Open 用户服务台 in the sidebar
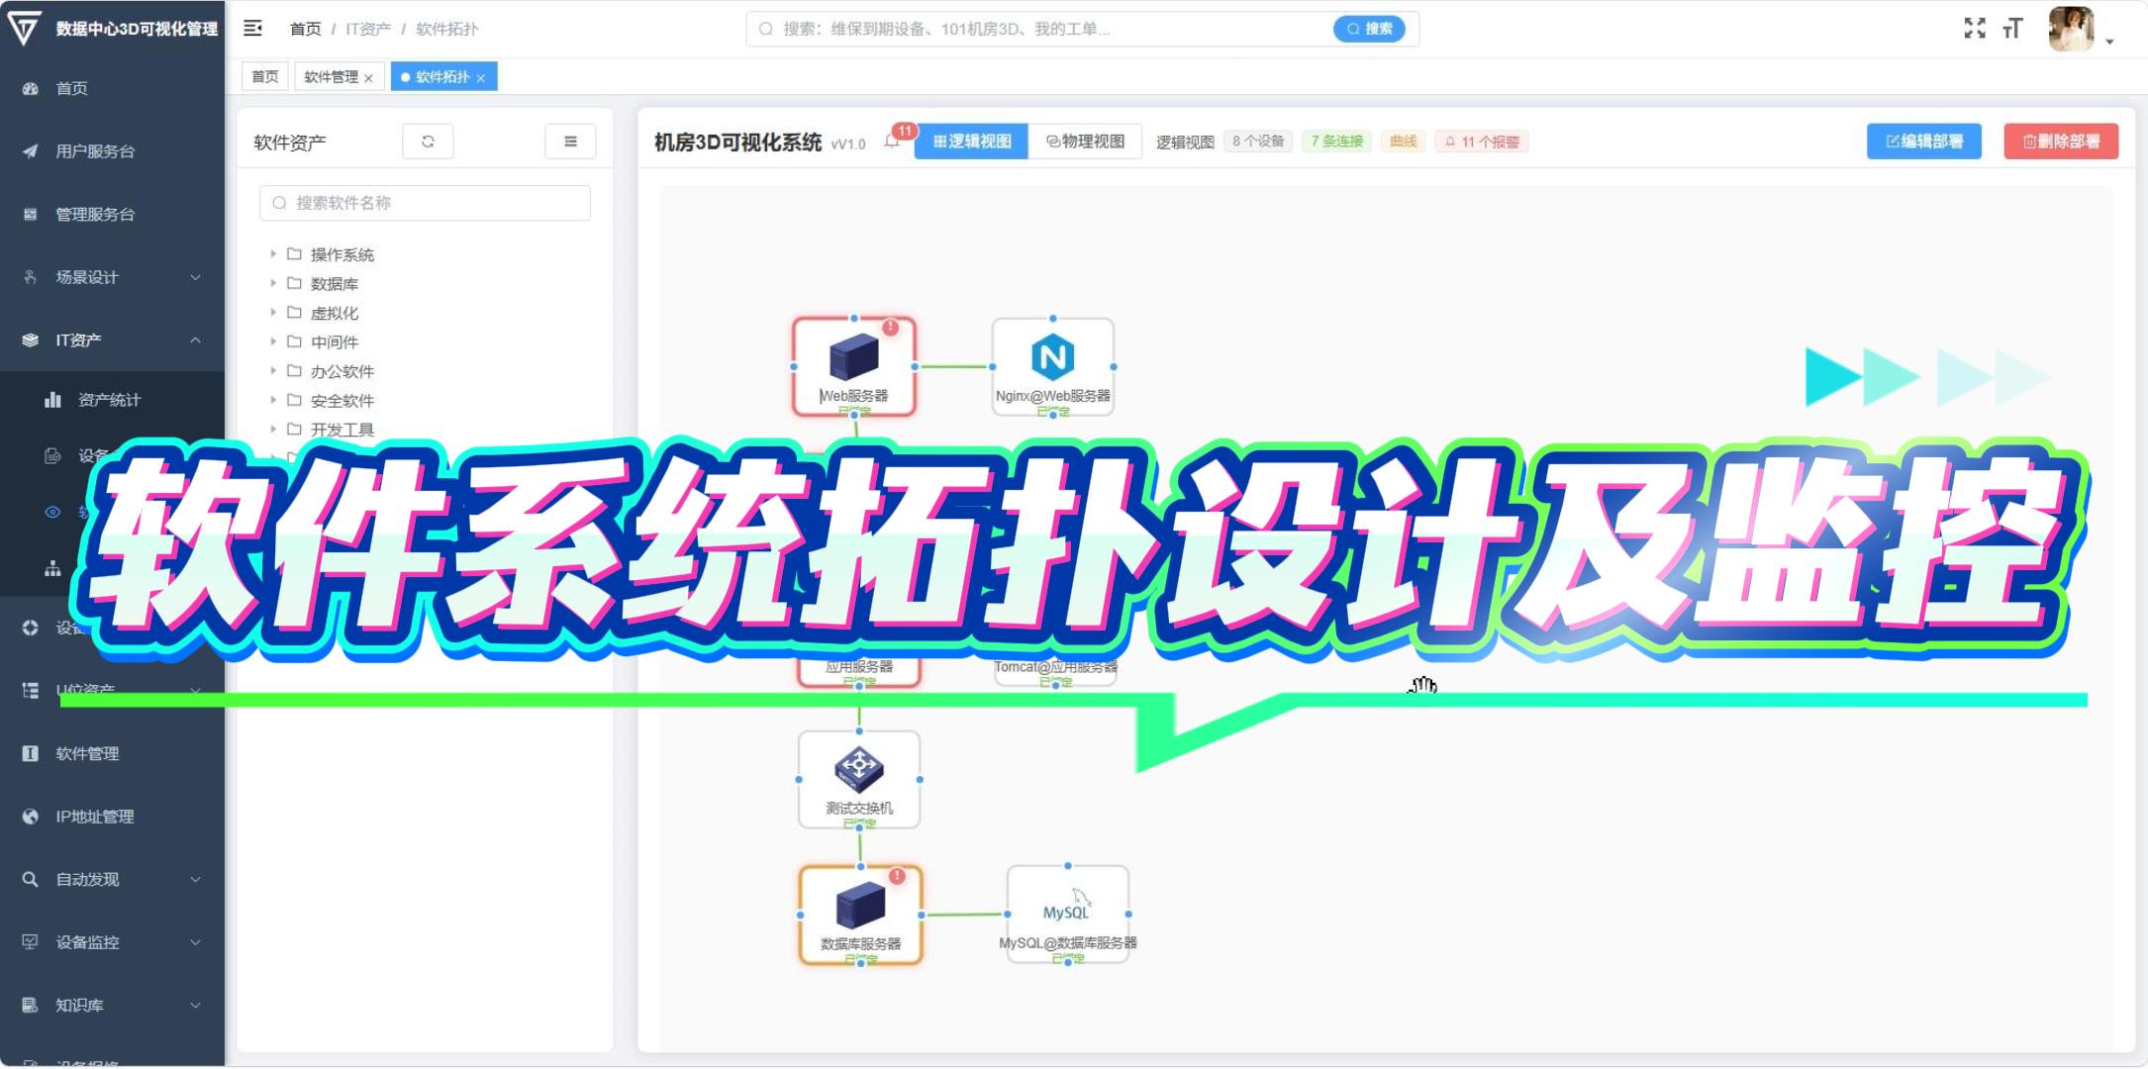The width and height of the screenshot is (2148, 1069). point(95,151)
